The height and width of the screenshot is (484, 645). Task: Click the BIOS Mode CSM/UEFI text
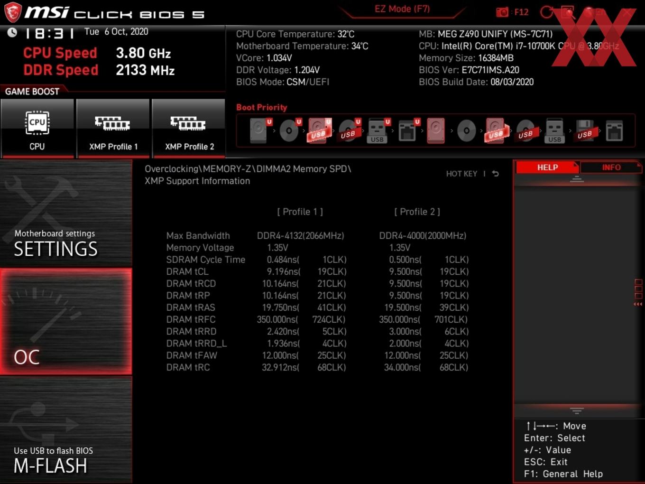[283, 82]
